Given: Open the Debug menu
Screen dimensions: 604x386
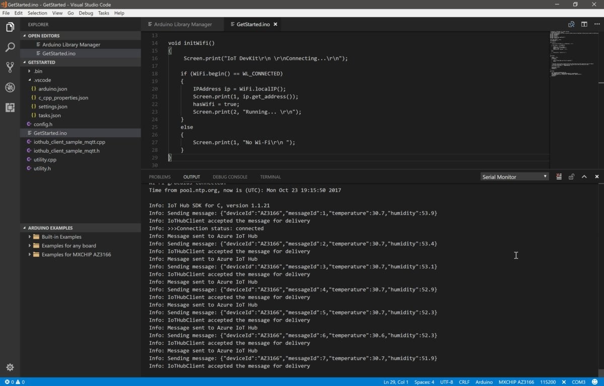Looking at the screenshot, I should 86,13.
